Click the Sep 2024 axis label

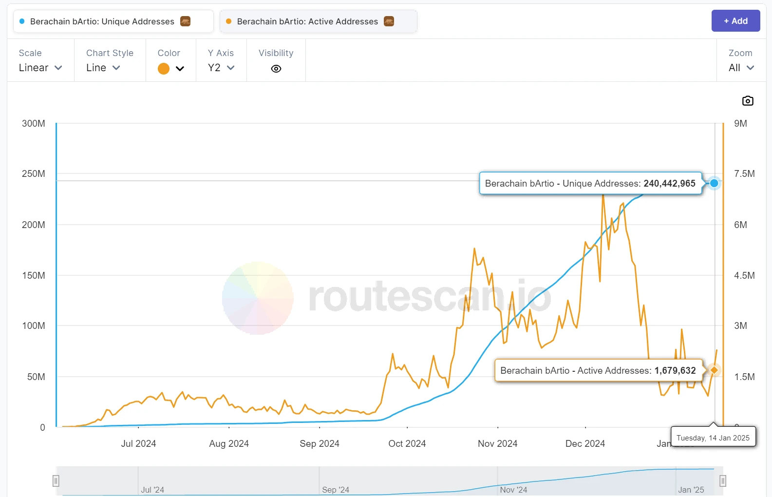click(320, 443)
